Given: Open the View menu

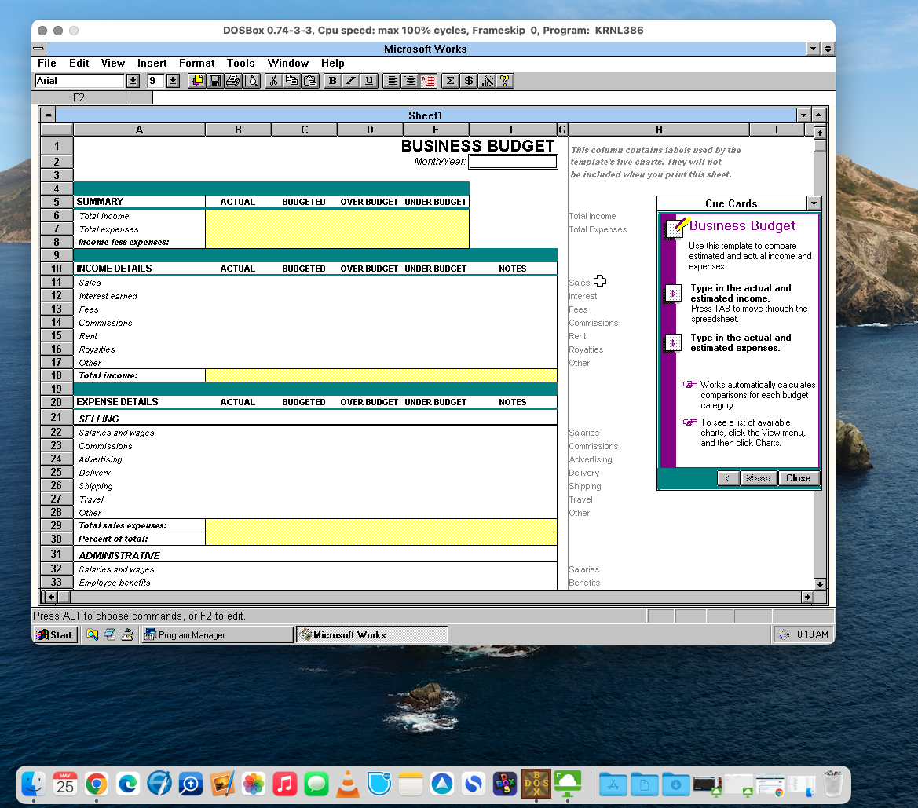Looking at the screenshot, I should click(112, 64).
